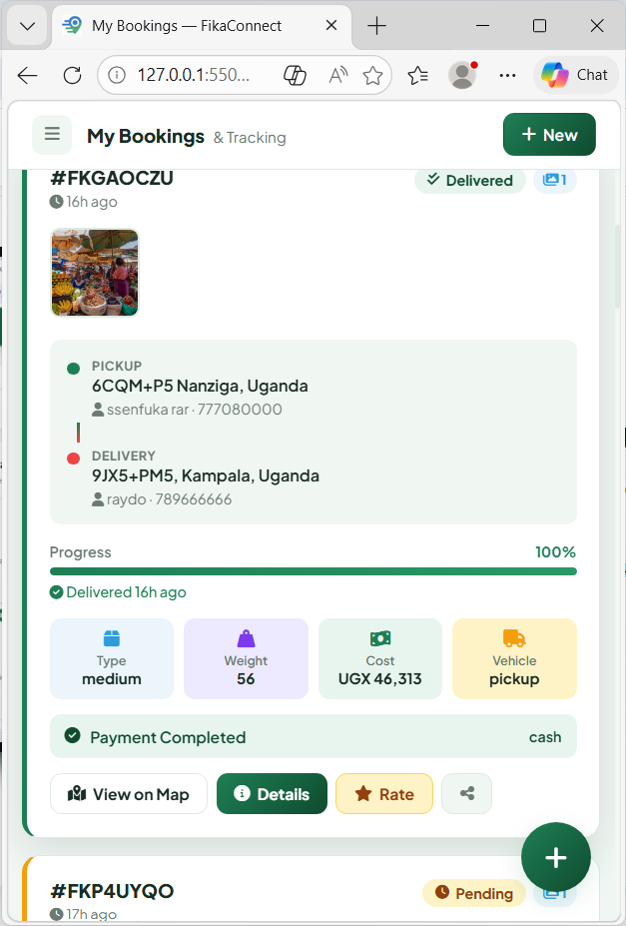This screenshot has width=626, height=926.
Task: Open the browser settings ellipsis menu
Action: (x=507, y=74)
